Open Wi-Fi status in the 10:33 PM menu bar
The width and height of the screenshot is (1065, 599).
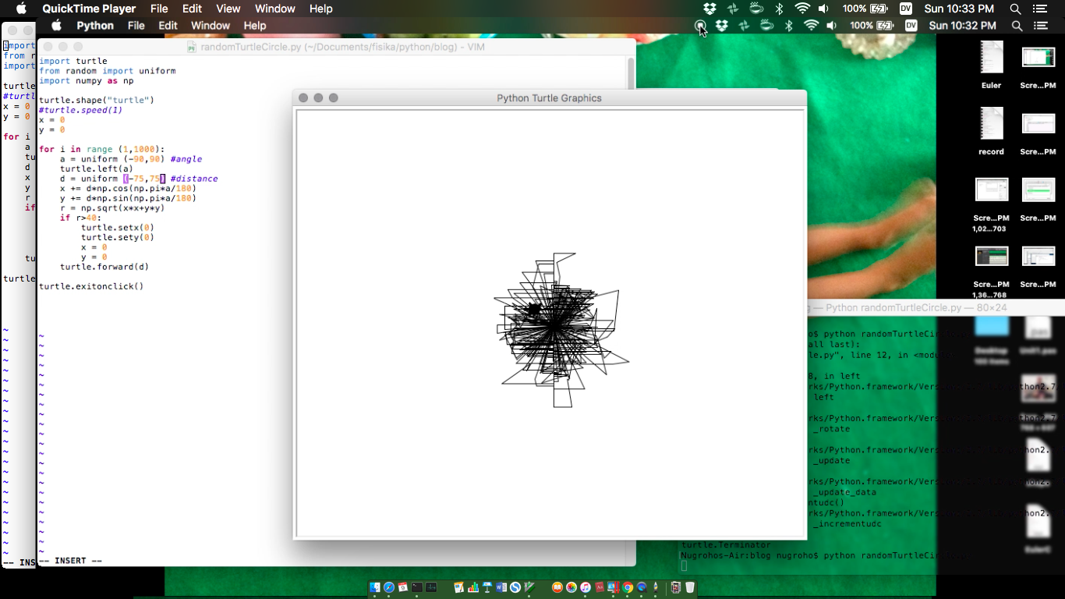802,9
